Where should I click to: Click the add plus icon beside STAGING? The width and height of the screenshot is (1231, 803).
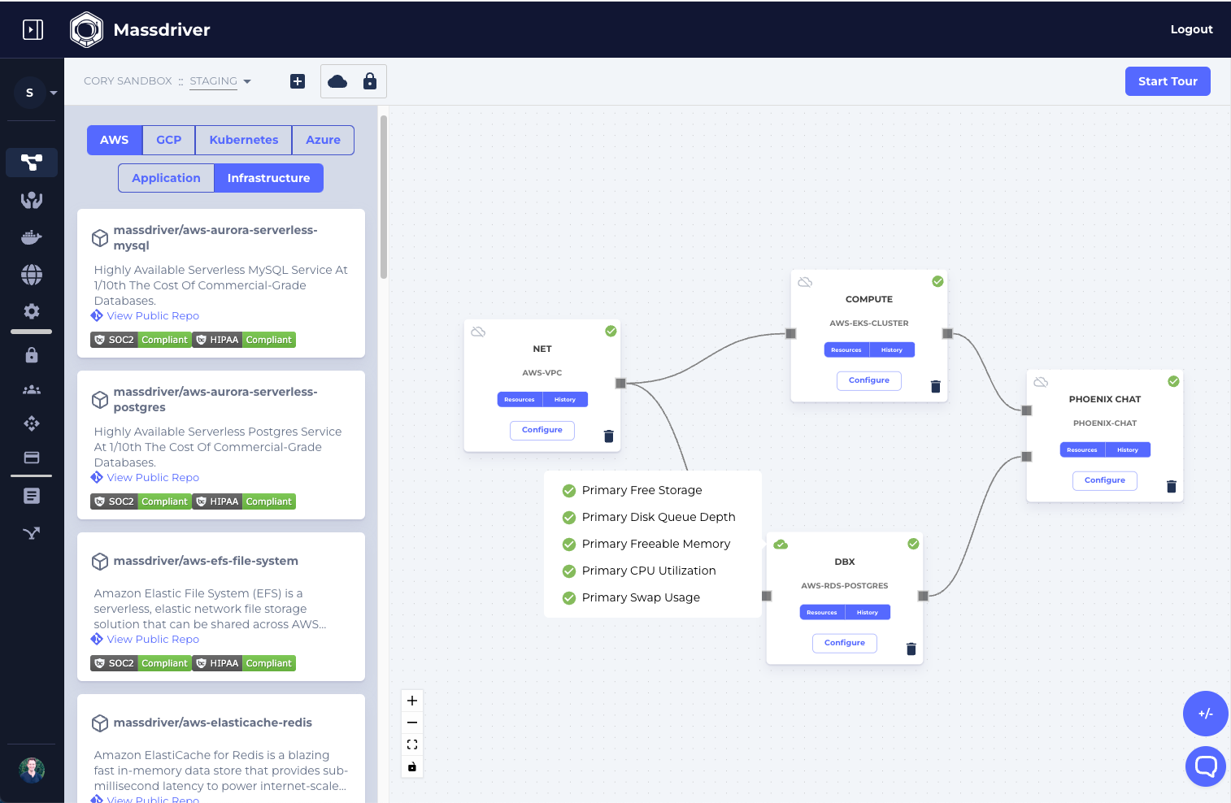point(298,81)
